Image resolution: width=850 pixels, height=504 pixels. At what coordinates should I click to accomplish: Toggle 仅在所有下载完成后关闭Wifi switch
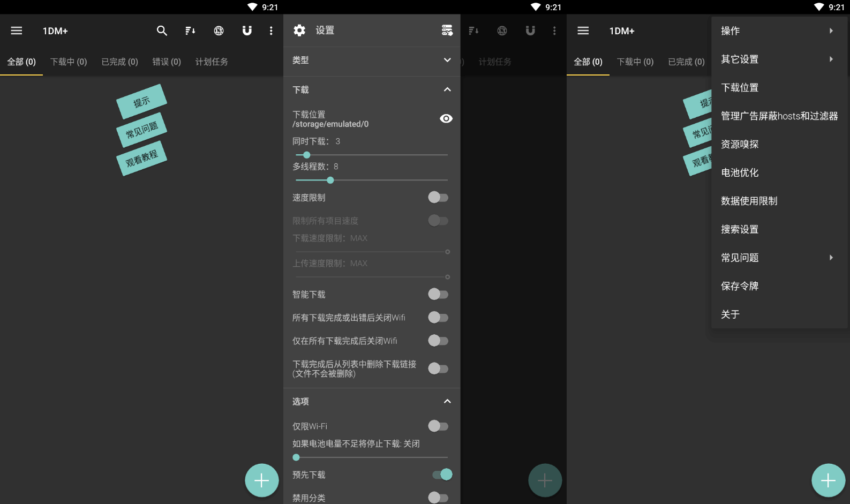(x=438, y=341)
